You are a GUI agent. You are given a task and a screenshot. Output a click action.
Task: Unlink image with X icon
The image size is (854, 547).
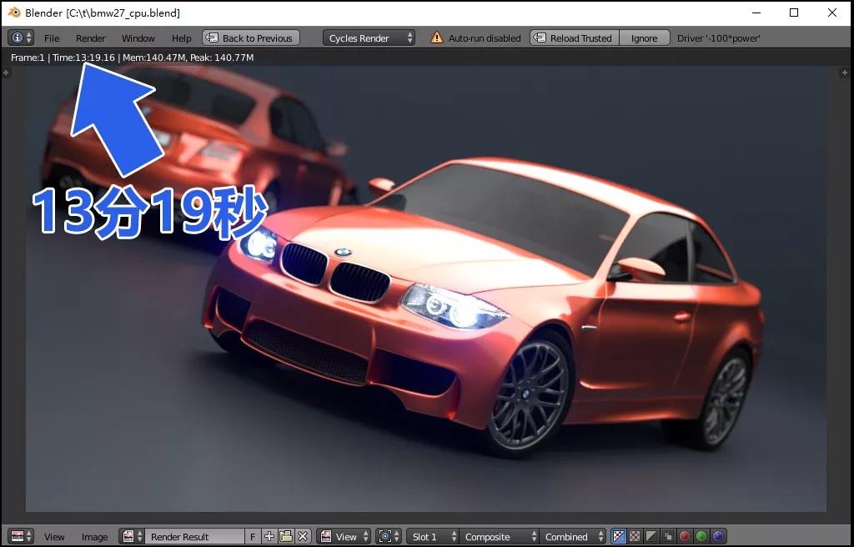coord(303,536)
